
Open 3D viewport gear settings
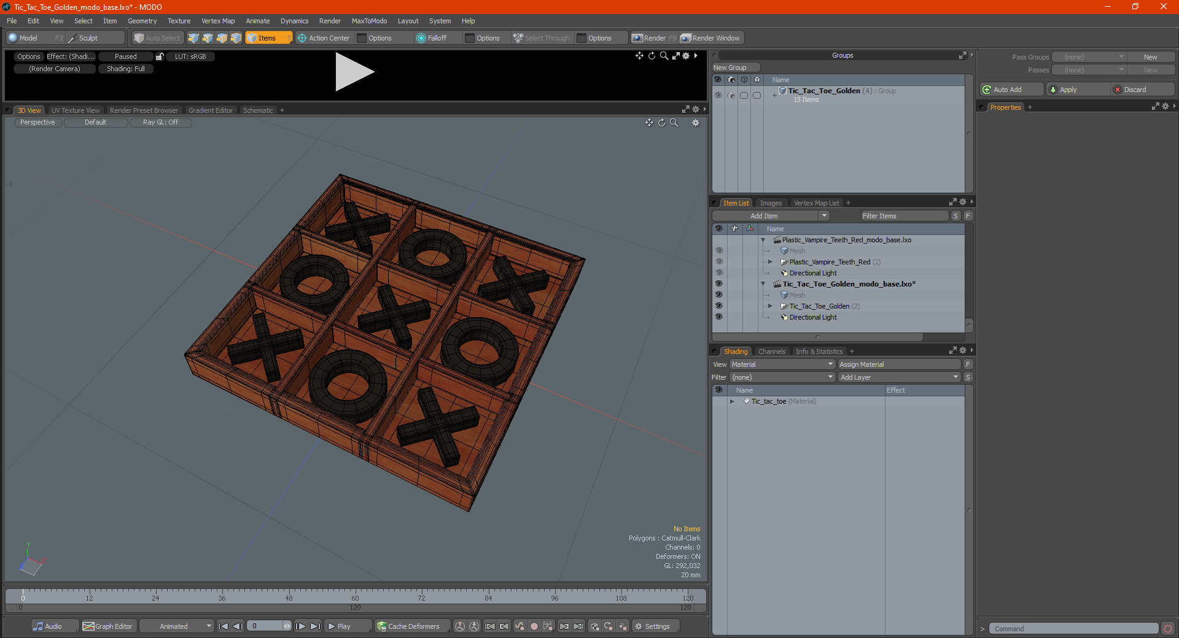pos(696,123)
